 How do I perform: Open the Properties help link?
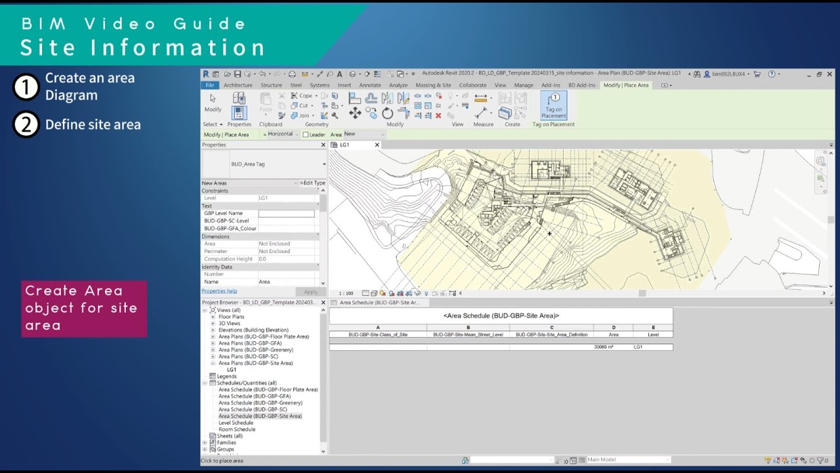(219, 291)
